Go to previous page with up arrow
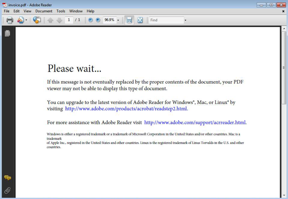The height and width of the screenshot is (199, 288). point(50,20)
